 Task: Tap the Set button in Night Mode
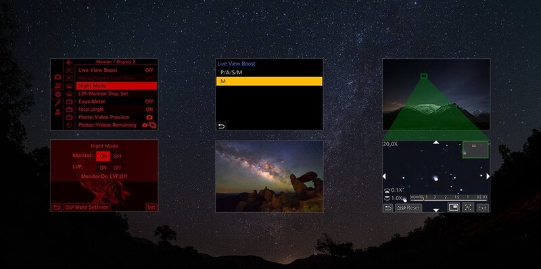point(151,207)
